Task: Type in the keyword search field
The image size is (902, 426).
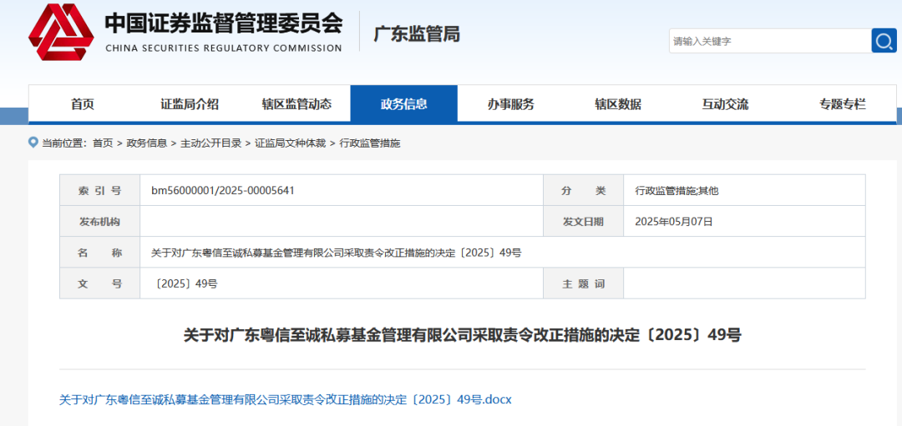Action: (x=768, y=41)
